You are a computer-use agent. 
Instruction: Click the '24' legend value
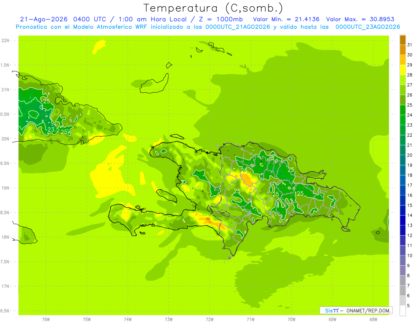[x=410, y=115]
